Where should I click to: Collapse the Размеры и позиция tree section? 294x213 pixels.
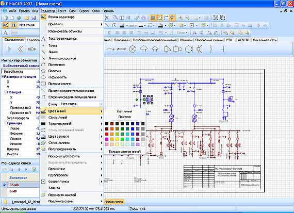click(x=3, y=77)
